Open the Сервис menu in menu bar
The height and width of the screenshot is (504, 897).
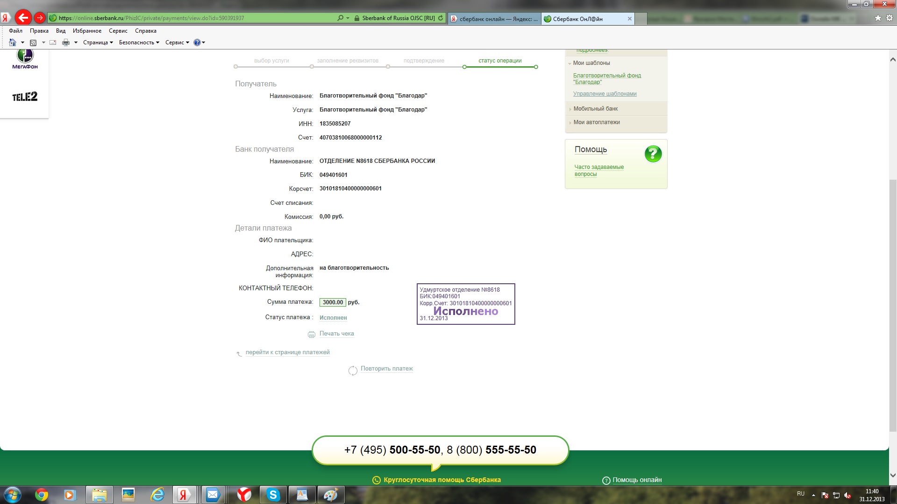click(x=118, y=31)
